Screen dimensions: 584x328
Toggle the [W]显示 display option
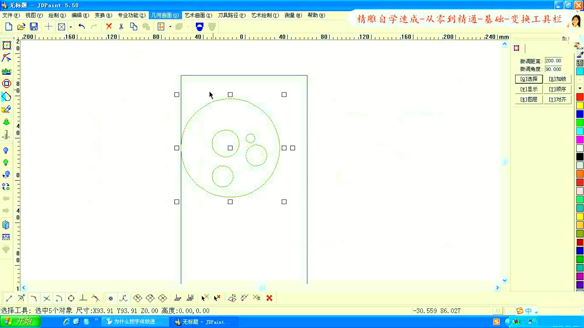[529, 89]
